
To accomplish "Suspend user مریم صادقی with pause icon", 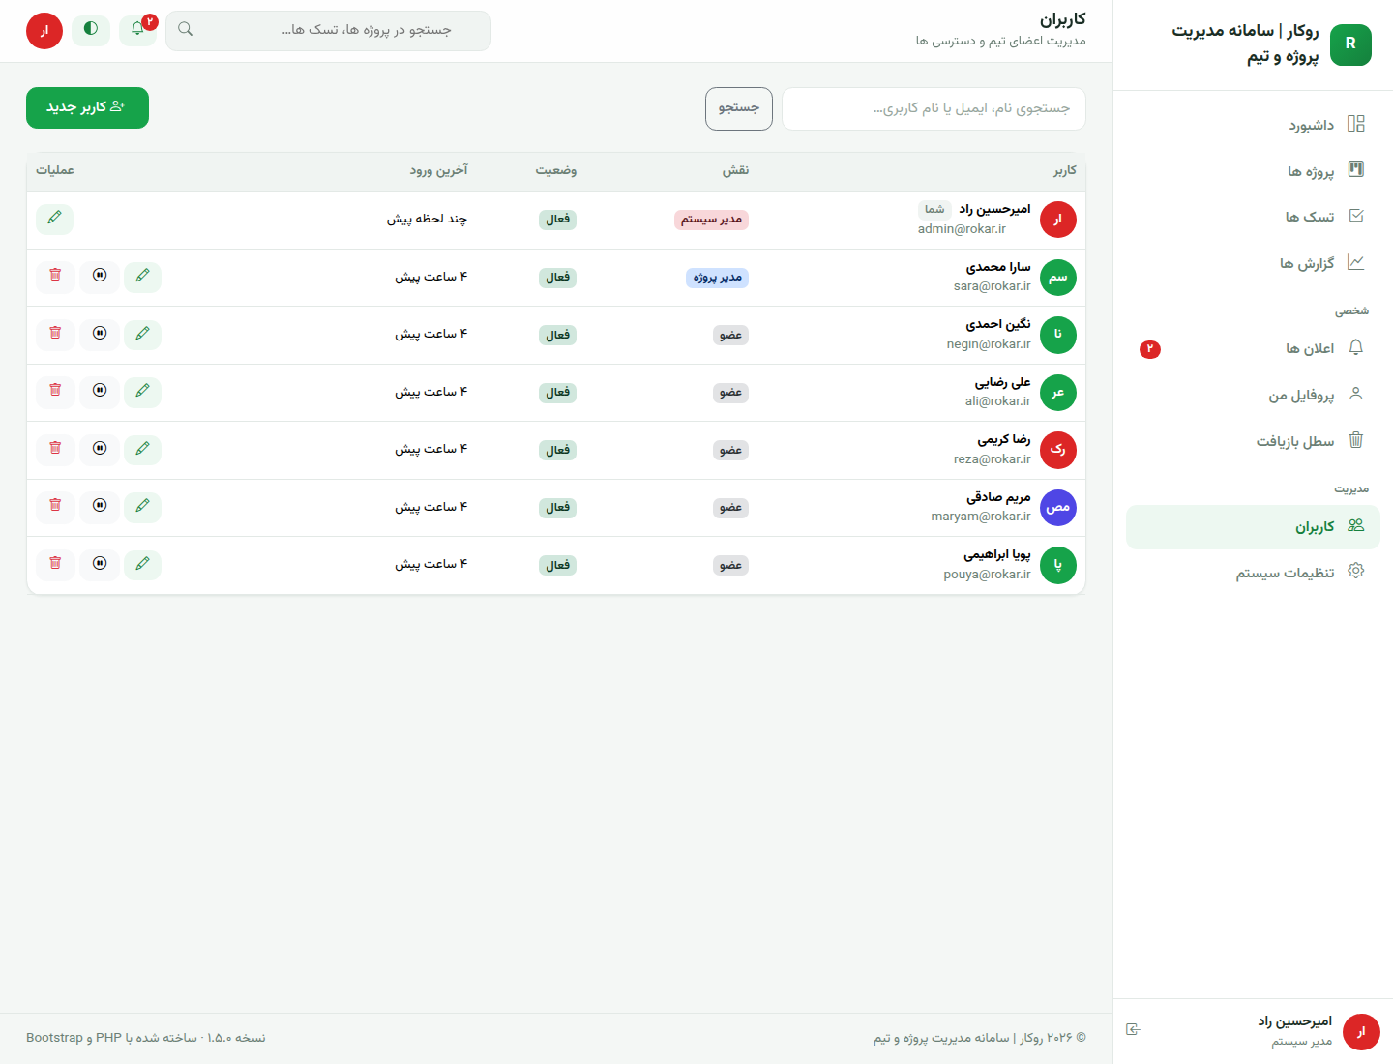I will click(x=100, y=507).
